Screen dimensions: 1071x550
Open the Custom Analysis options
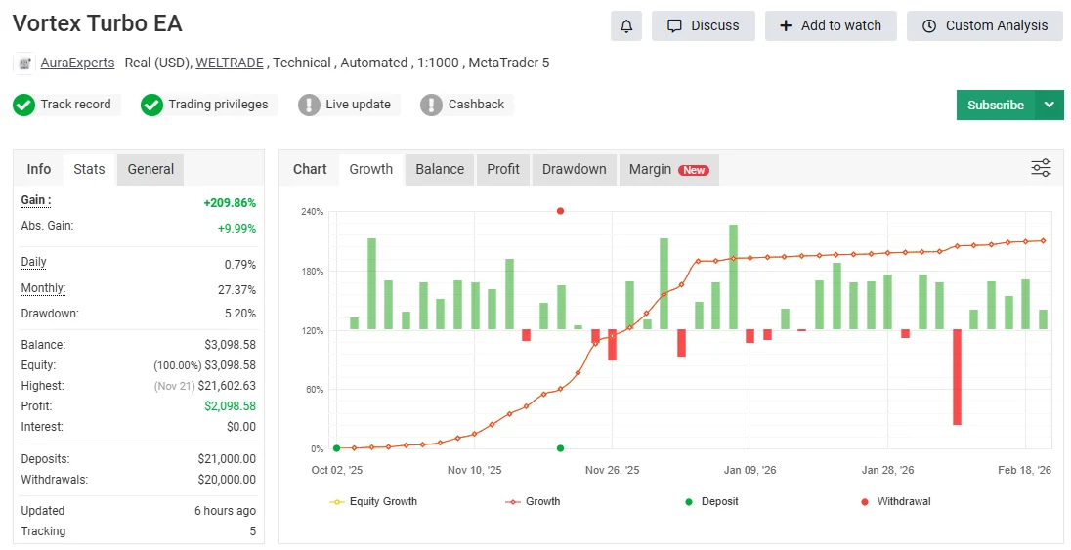coord(984,25)
